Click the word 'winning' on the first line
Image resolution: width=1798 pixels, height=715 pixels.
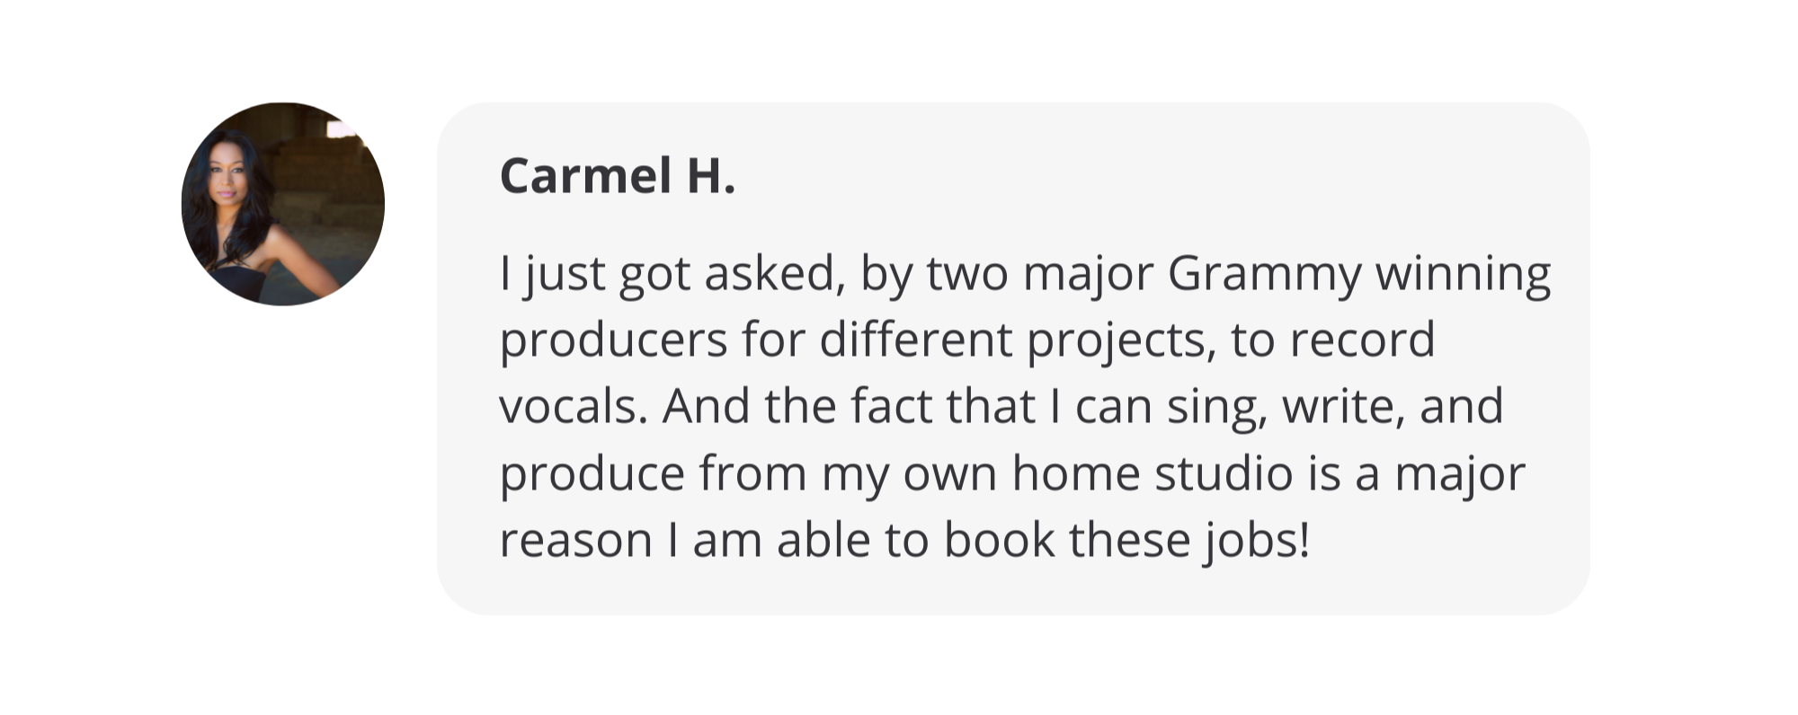(x=1463, y=275)
